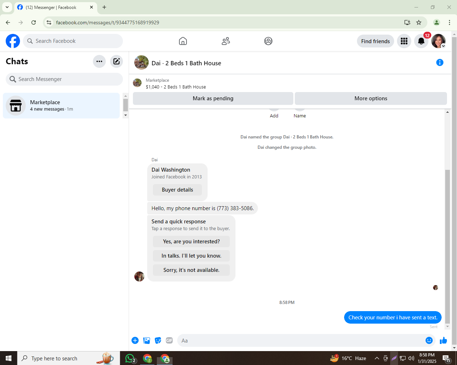This screenshot has width=457, height=365.
Task: Click the chat messages vertical scrollbar
Action: click(447, 246)
